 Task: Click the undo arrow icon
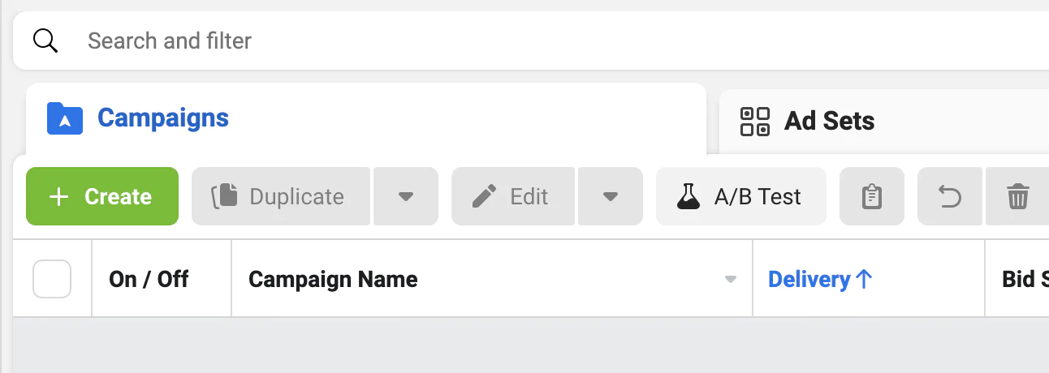tap(950, 196)
